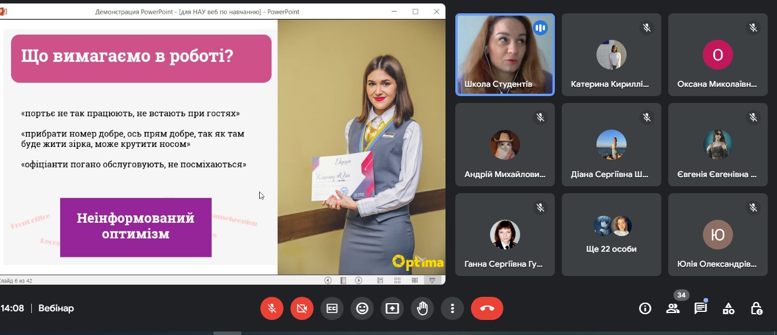
Task: Show the participants list with 34 people
Action: coord(673,308)
